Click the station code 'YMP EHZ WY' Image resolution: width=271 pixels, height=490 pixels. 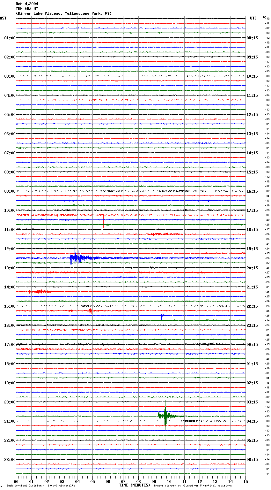coord(27,9)
